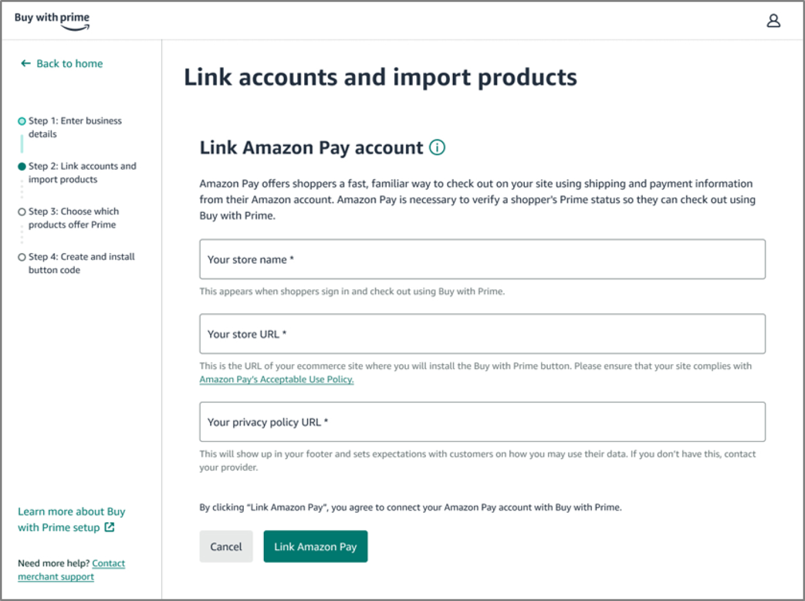Click the back arrow next to Back to home
Screen dimensions: 805x601
click(26, 63)
